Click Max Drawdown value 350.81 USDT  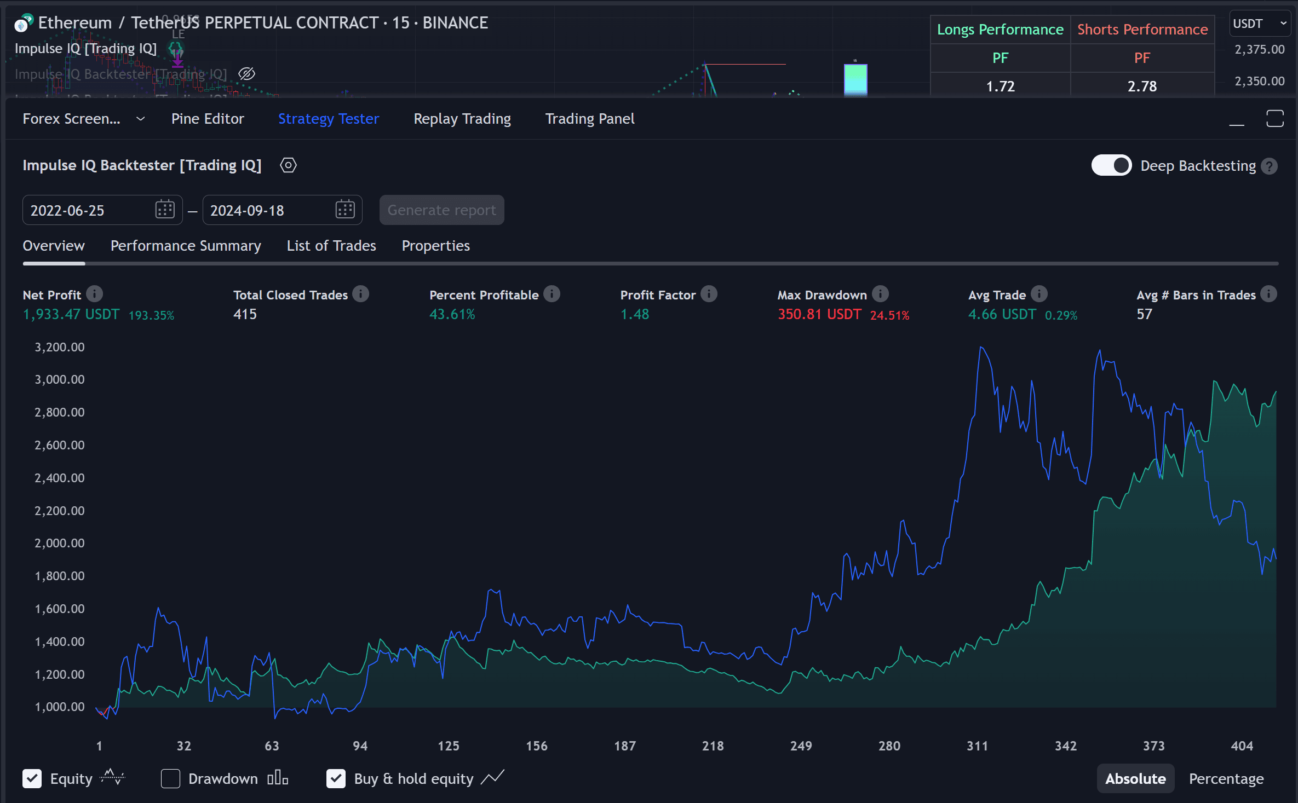click(x=819, y=314)
